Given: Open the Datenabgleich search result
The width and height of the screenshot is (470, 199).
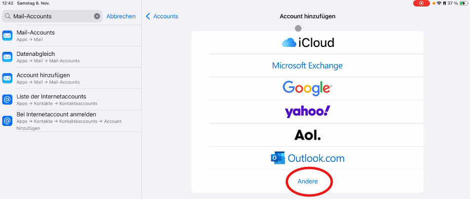Looking at the screenshot, I should (x=71, y=57).
